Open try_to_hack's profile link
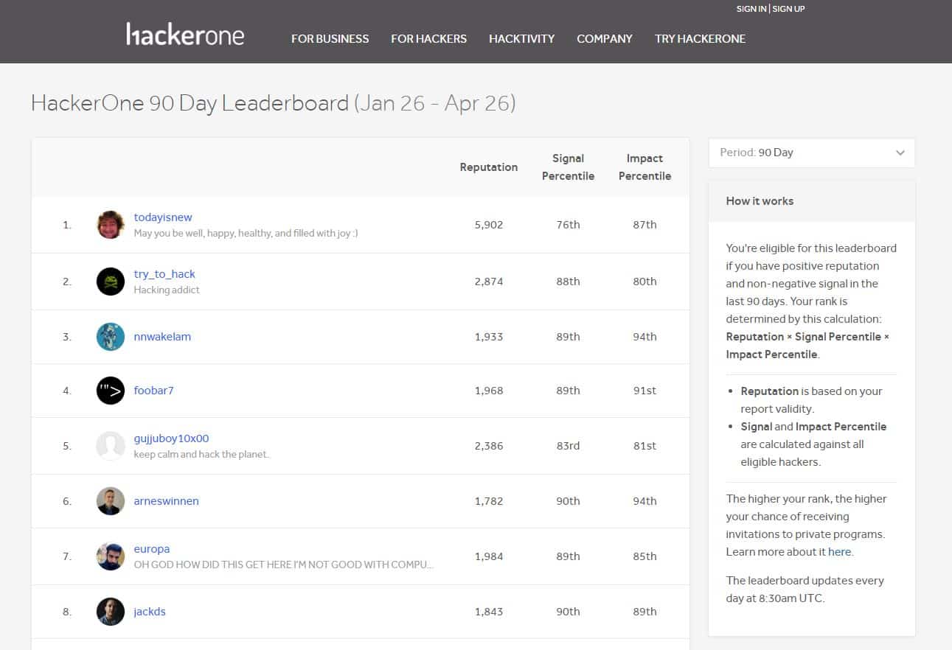This screenshot has width=952, height=650. (x=164, y=274)
